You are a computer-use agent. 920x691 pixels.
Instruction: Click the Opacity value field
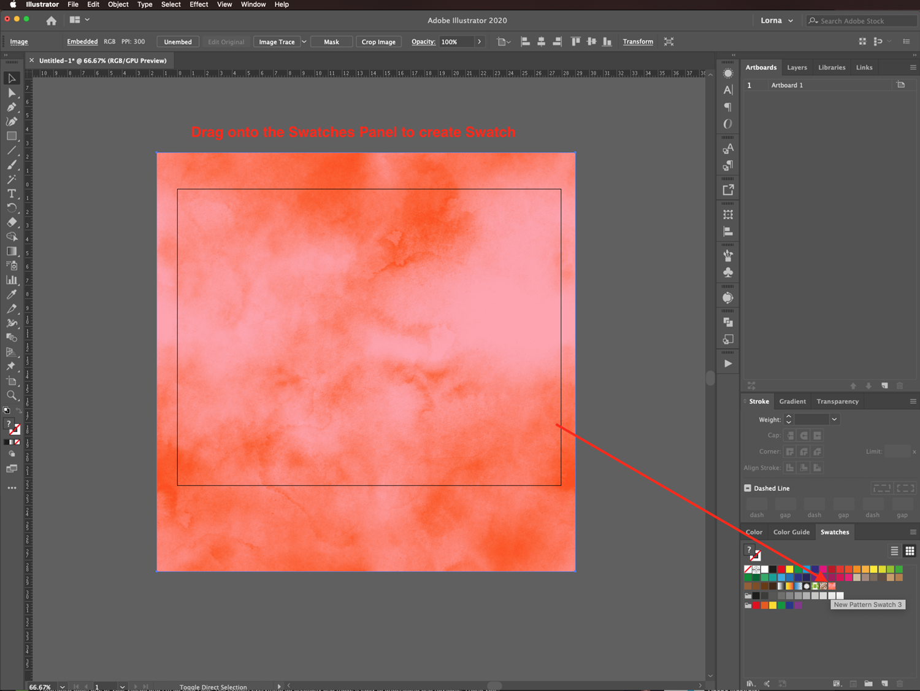coord(456,42)
